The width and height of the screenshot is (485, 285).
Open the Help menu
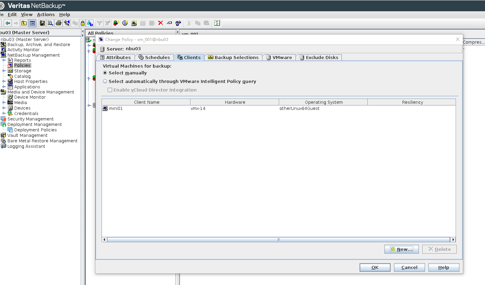coord(64,15)
